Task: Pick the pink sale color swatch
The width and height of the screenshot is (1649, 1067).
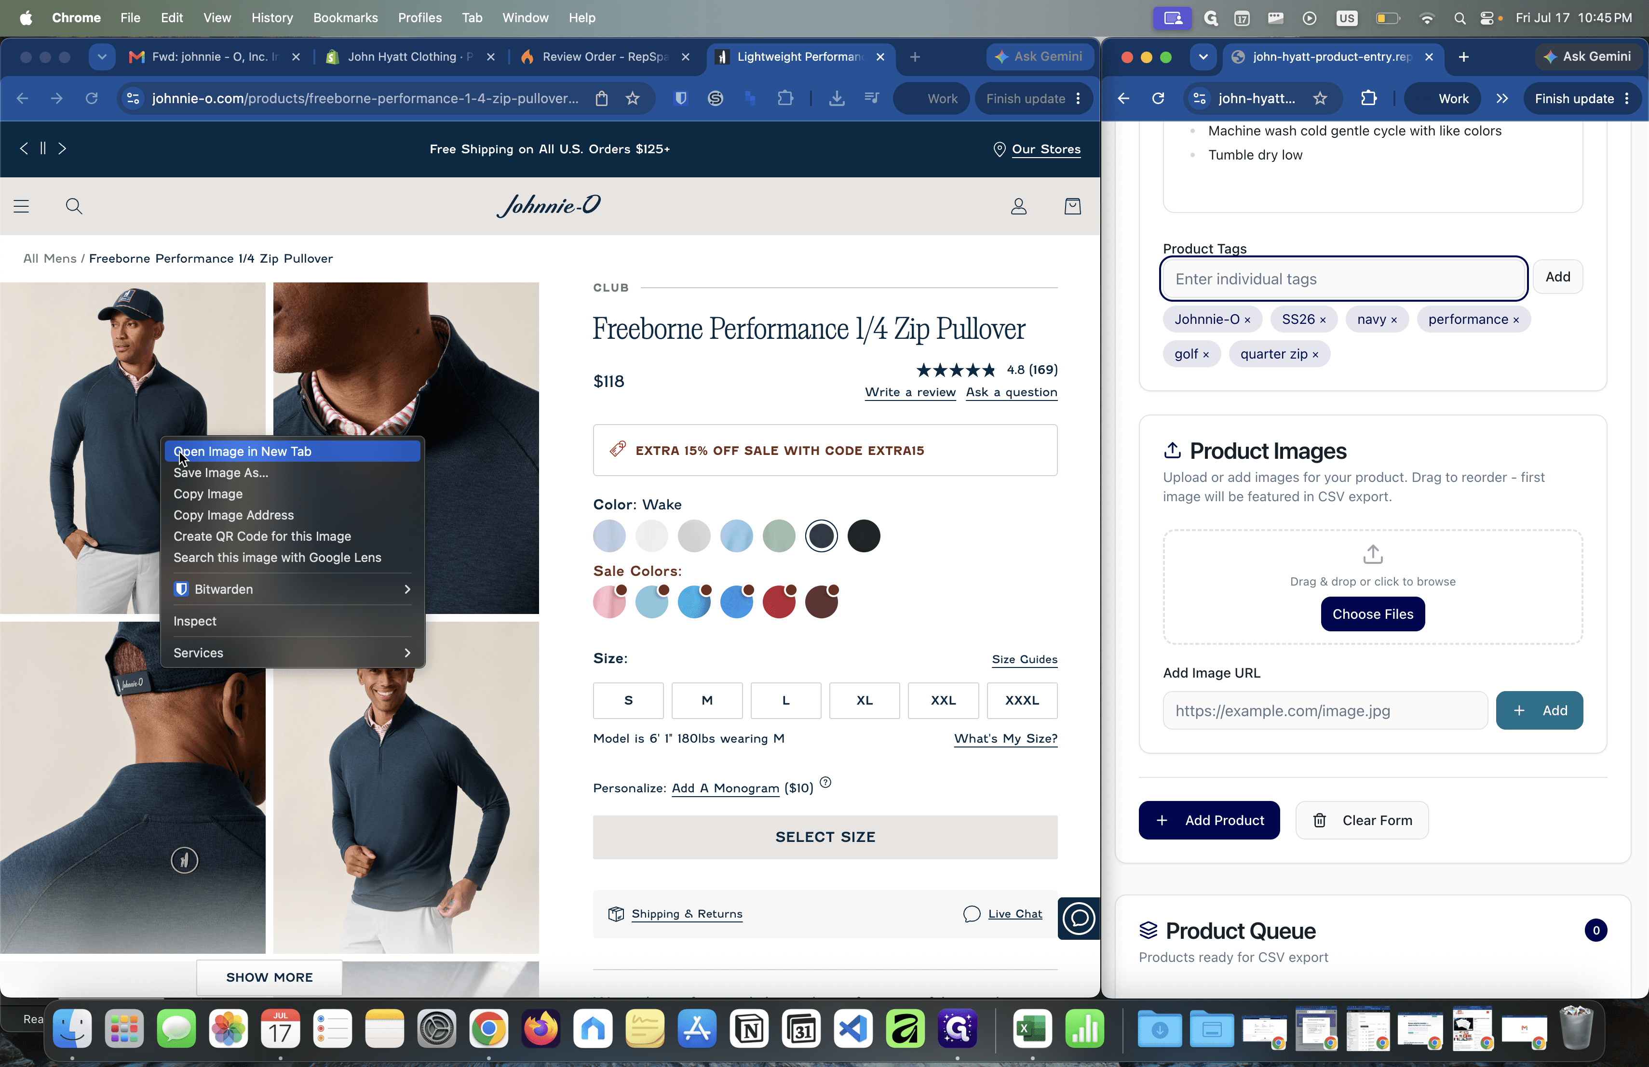Action: (609, 602)
